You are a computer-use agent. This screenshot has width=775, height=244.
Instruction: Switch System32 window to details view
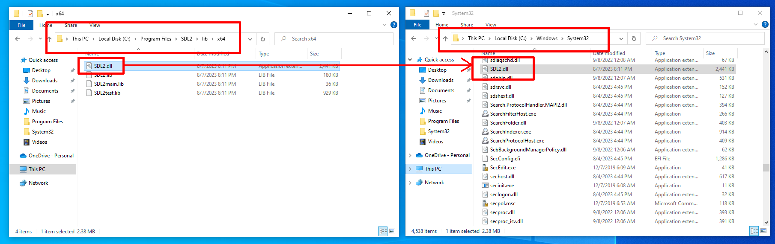coord(754,231)
